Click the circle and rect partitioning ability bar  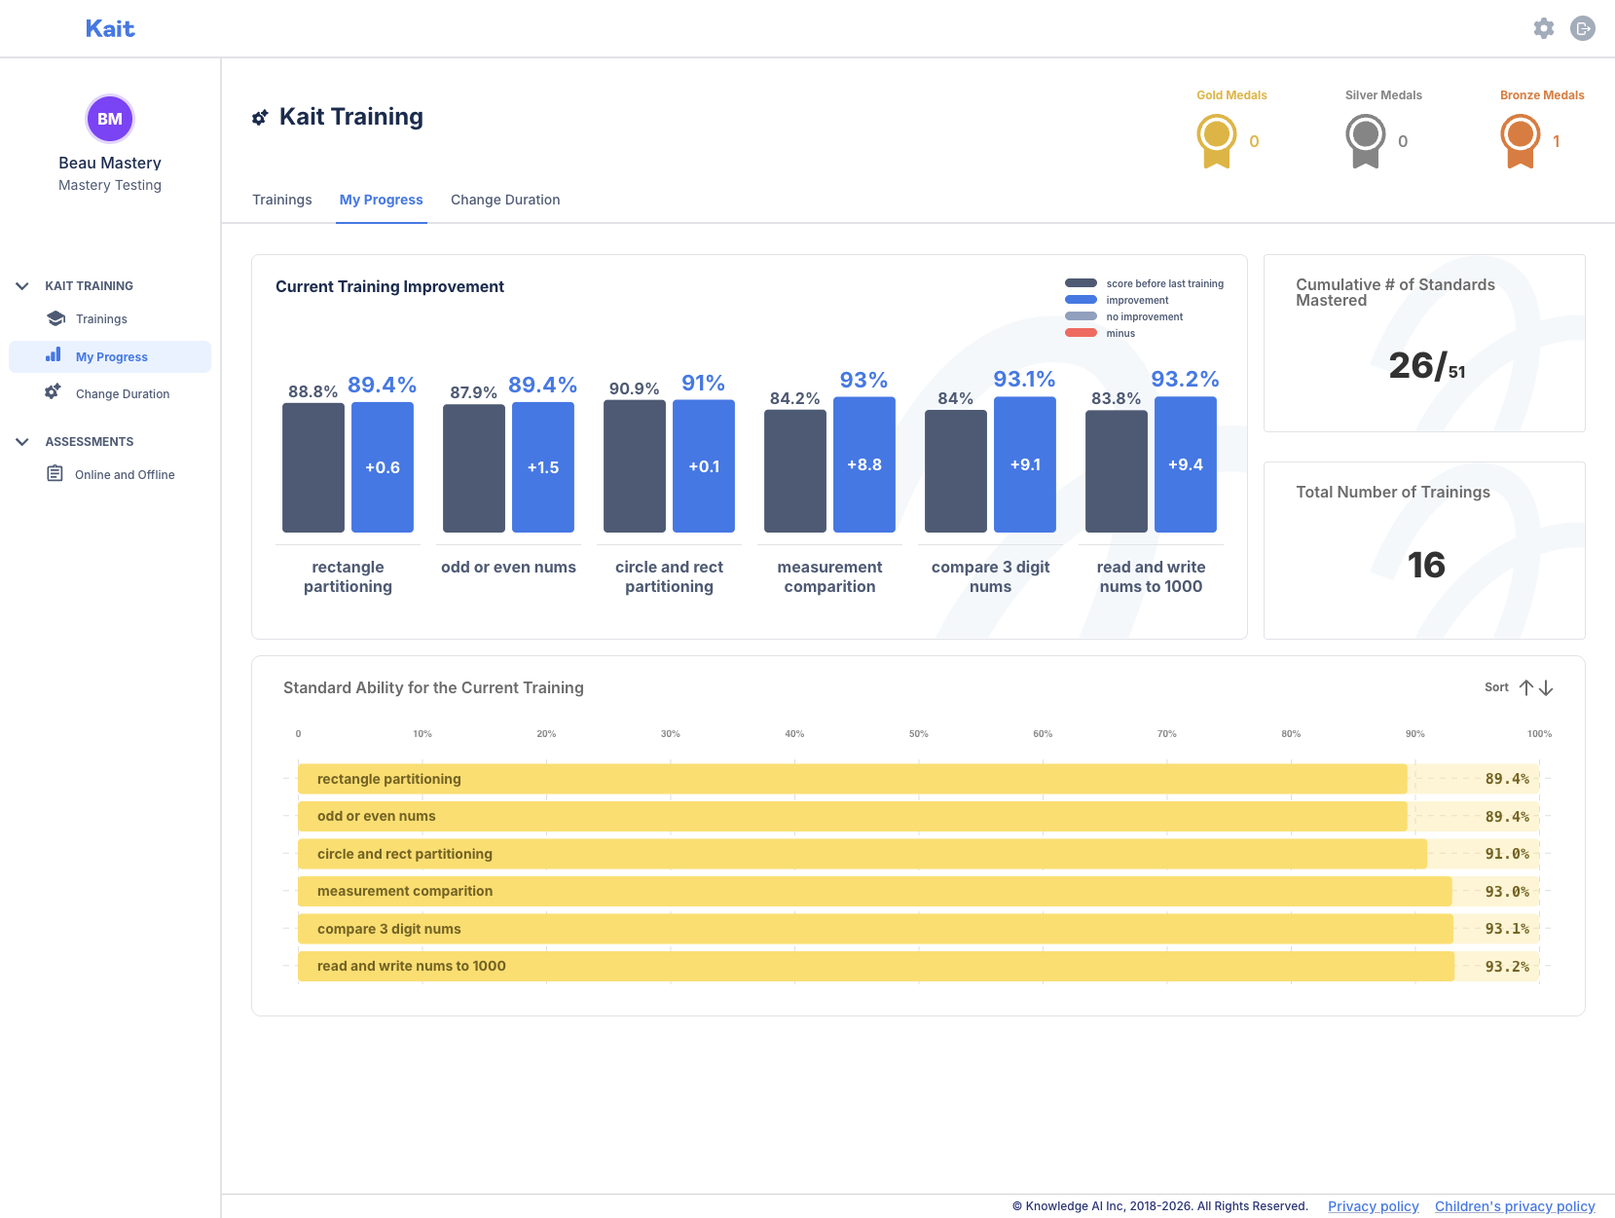[x=863, y=854]
